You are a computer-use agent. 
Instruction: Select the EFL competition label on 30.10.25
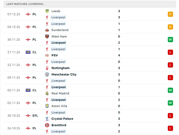(x=35, y=116)
